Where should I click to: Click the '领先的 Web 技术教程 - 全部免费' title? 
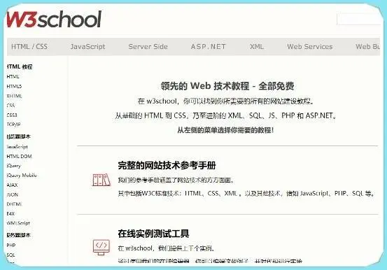[227, 86]
